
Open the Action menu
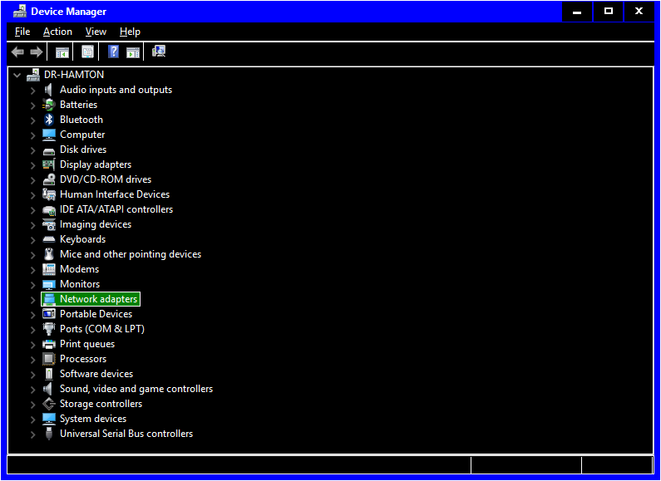coord(57,32)
